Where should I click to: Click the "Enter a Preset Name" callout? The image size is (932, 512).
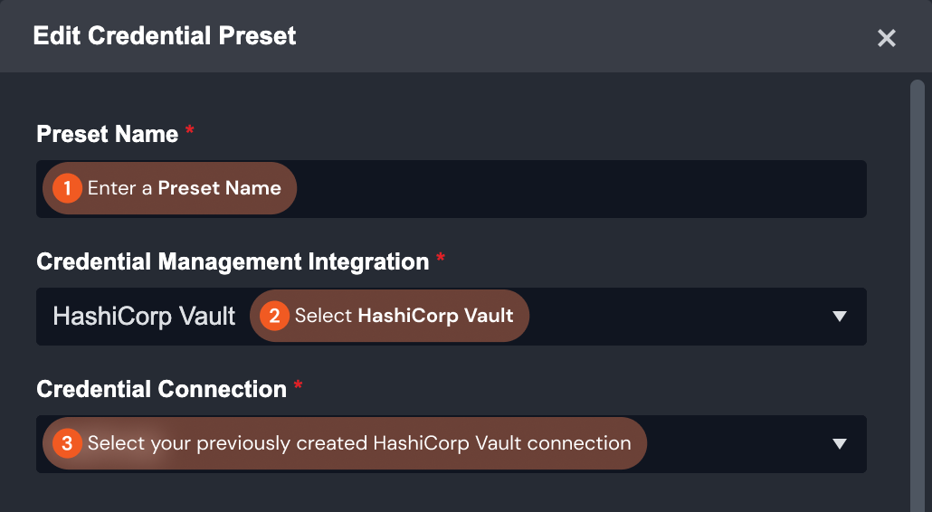[x=184, y=188]
